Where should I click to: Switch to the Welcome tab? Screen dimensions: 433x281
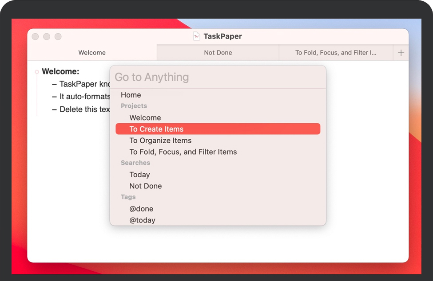92,53
